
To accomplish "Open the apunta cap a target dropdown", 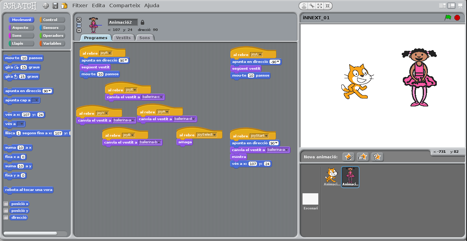I will click(x=35, y=101).
